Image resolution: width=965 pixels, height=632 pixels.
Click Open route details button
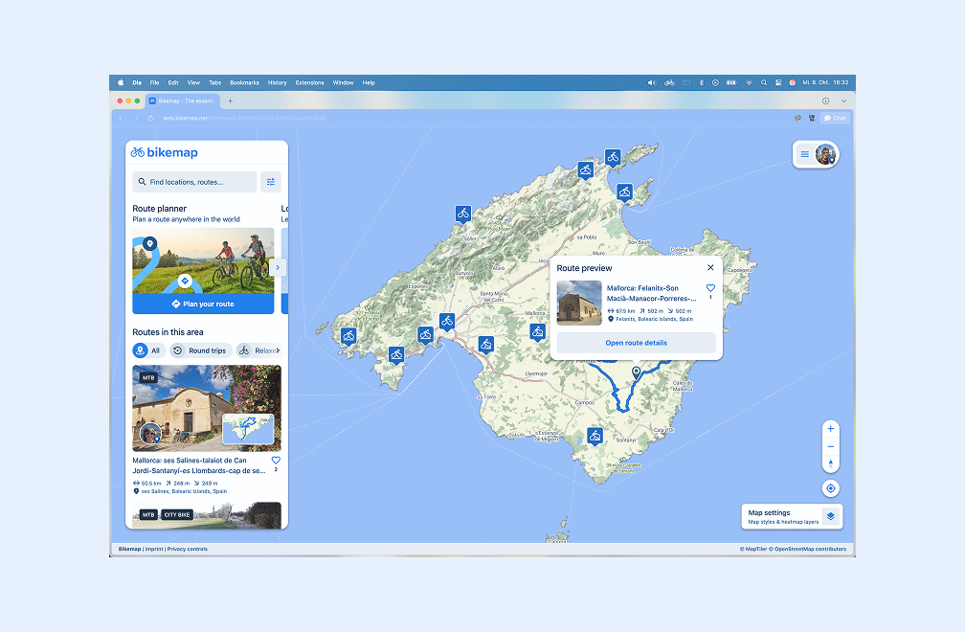point(636,343)
